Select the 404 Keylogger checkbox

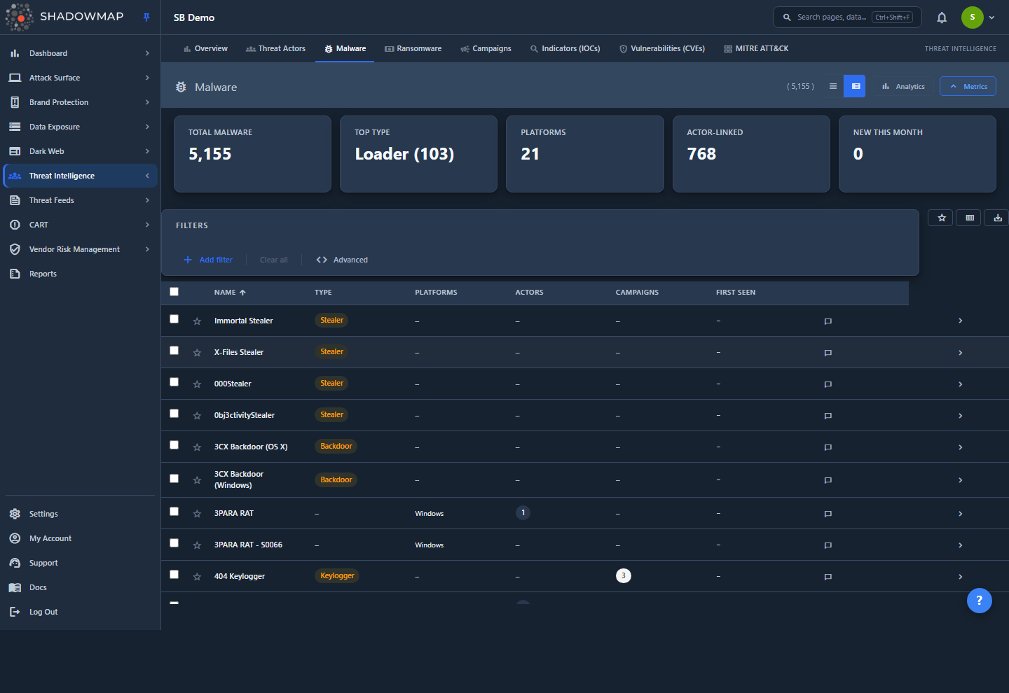(174, 575)
